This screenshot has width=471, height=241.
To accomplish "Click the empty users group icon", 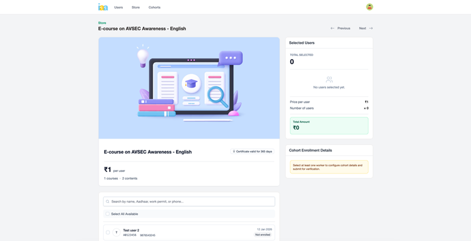I will (329, 79).
